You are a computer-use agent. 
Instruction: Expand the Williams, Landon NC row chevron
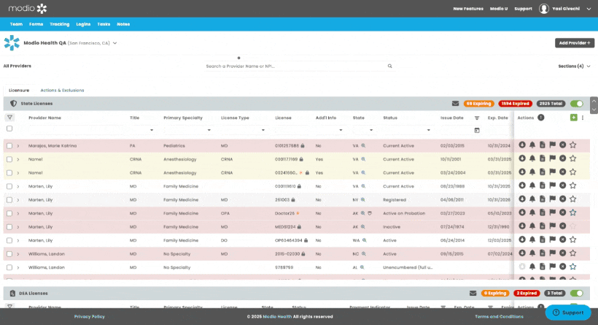pyautogui.click(x=18, y=253)
